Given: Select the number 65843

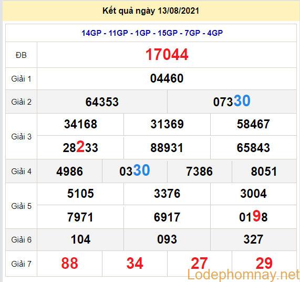Looking at the screenshot, I should pos(253,148).
